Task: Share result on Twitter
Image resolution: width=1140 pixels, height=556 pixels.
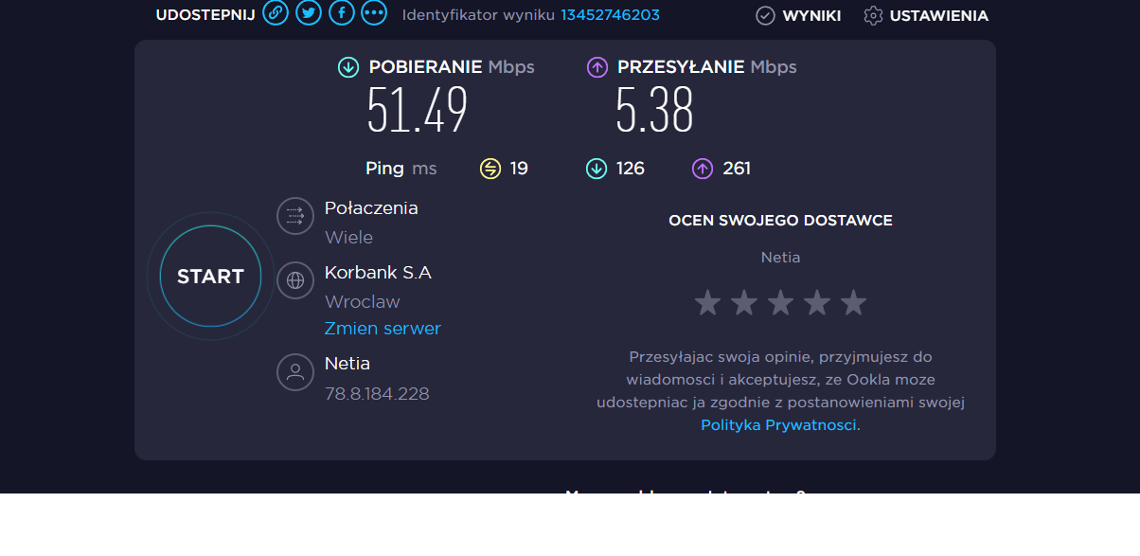Action: tap(309, 13)
